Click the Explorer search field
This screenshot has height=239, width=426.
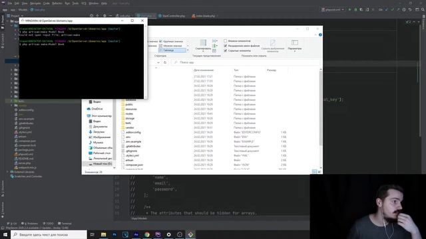click(246, 62)
